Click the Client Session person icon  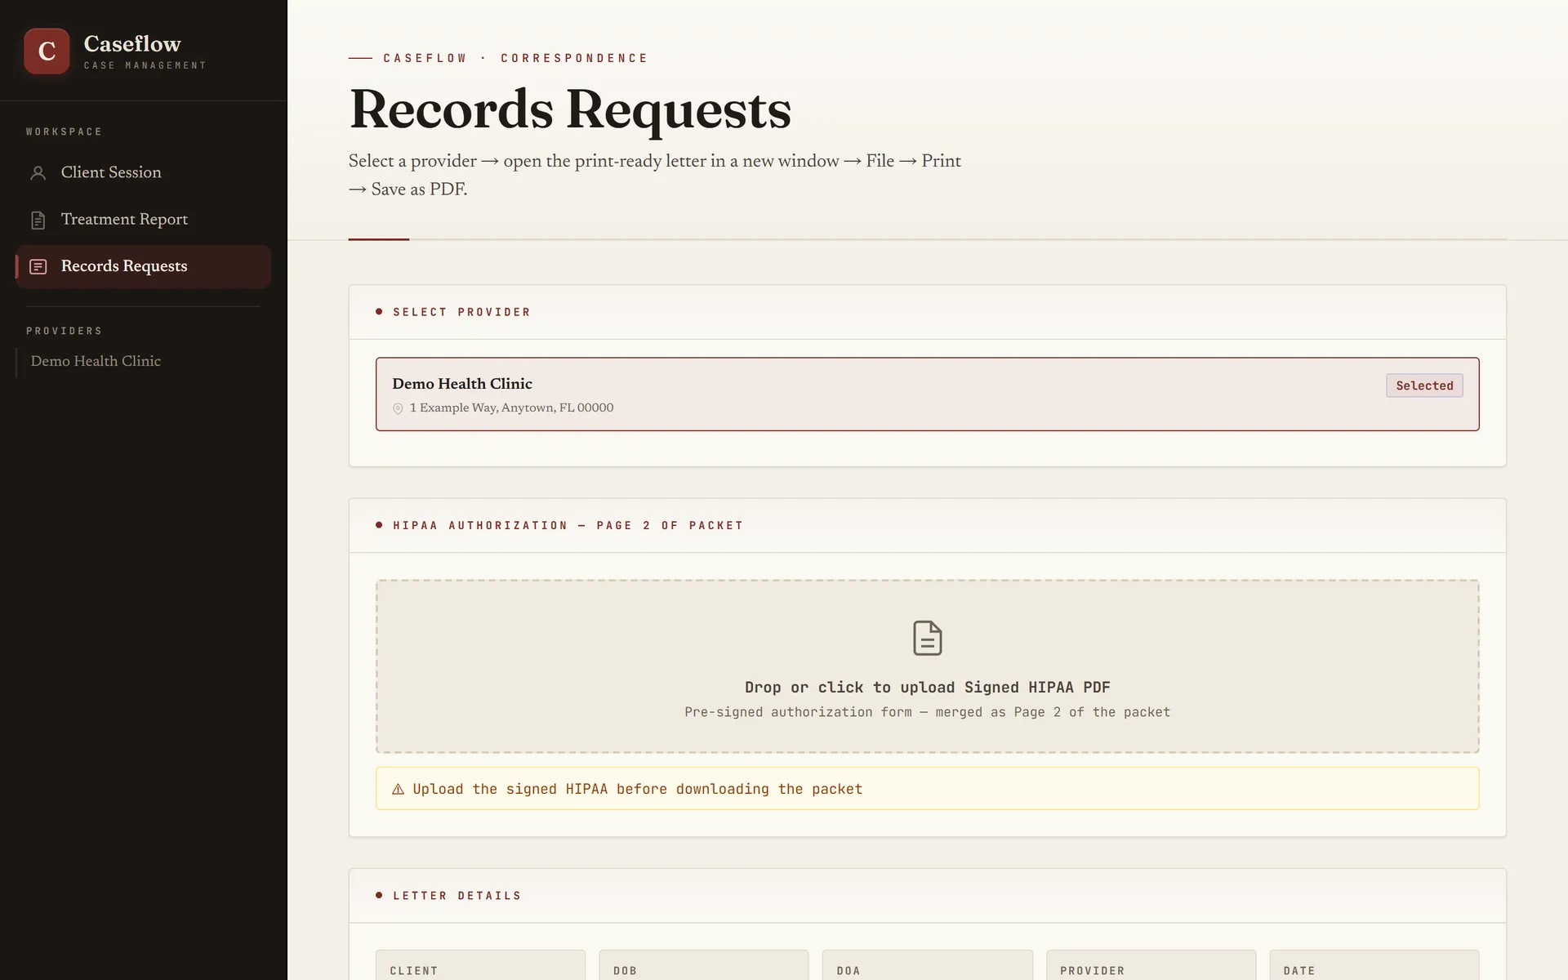coord(38,173)
